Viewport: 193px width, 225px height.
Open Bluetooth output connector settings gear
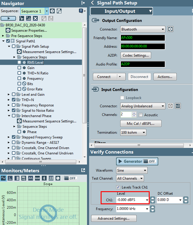click(x=170, y=29)
